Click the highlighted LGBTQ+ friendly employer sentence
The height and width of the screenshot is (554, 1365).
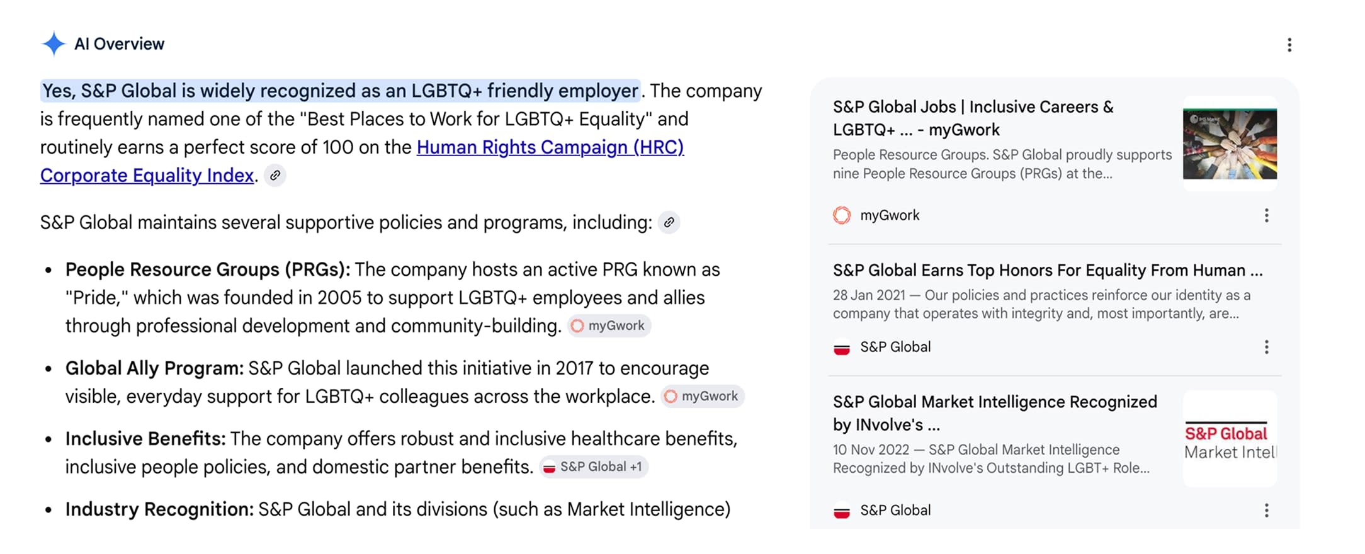[341, 91]
